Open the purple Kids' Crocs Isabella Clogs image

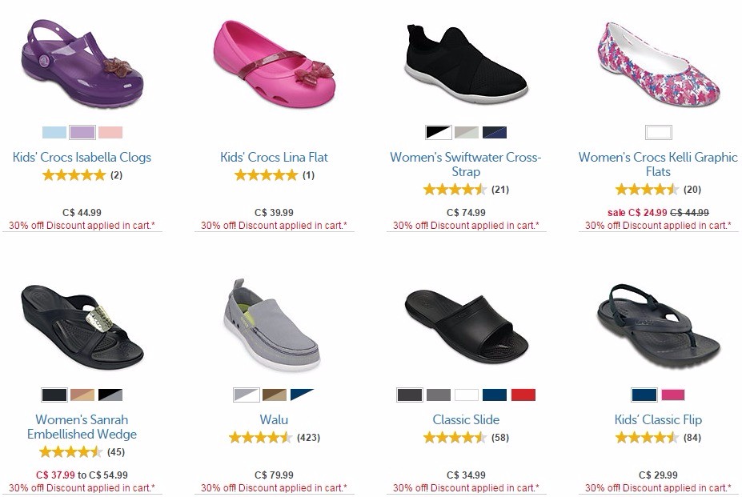coord(82,64)
